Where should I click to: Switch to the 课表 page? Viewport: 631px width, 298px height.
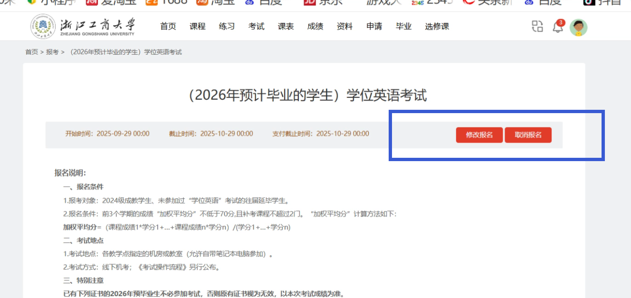pyautogui.click(x=286, y=27)
